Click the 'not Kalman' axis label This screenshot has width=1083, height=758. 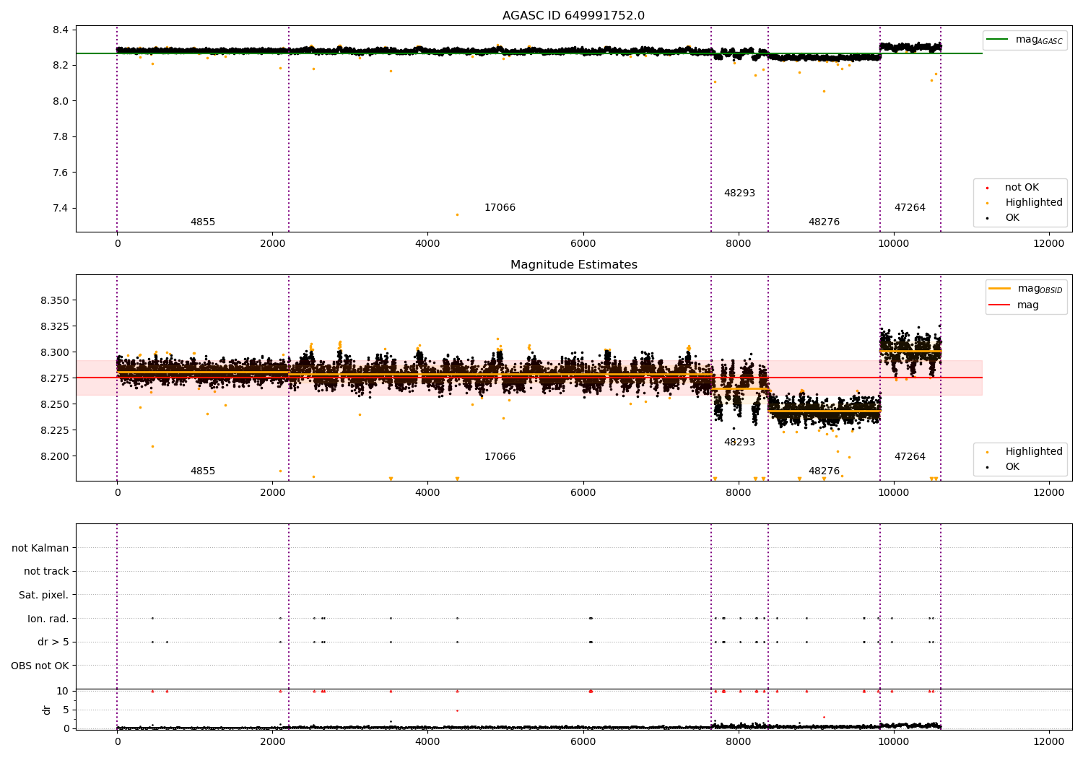point(40,548)
